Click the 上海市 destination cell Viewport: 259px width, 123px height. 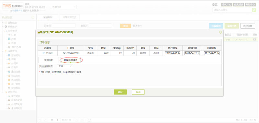pos(156,53)
